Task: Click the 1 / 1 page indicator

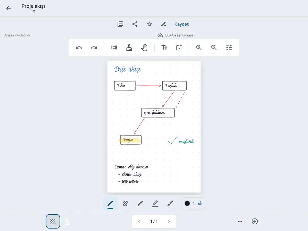Action: (154, 221)
